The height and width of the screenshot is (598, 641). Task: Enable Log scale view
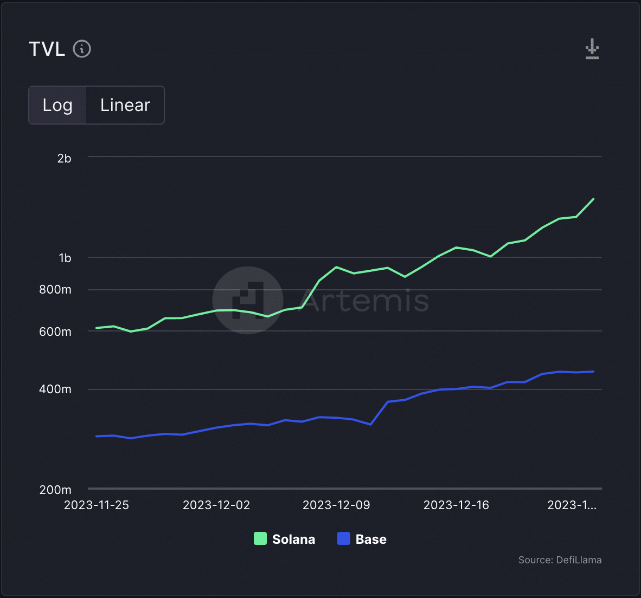(57, 105)
